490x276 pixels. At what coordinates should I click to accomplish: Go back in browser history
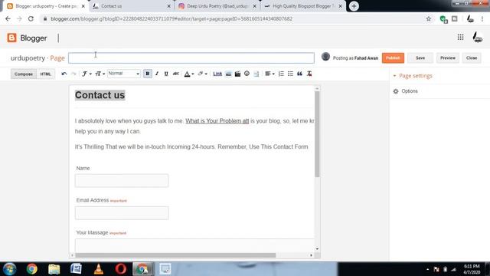click(x=8, y=18)
